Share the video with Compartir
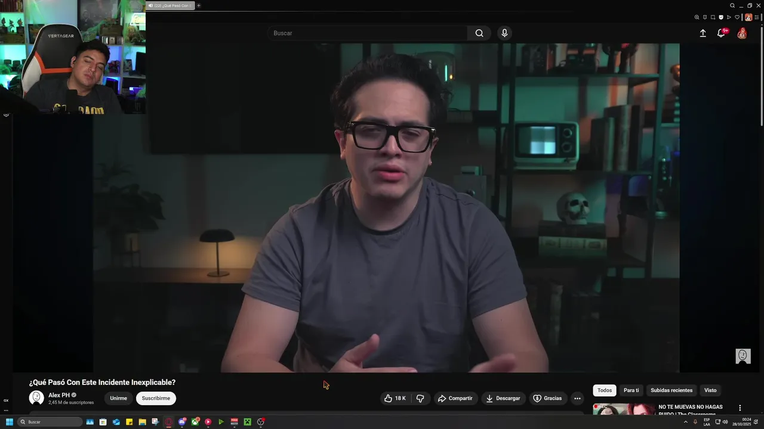 pos(455,398)
